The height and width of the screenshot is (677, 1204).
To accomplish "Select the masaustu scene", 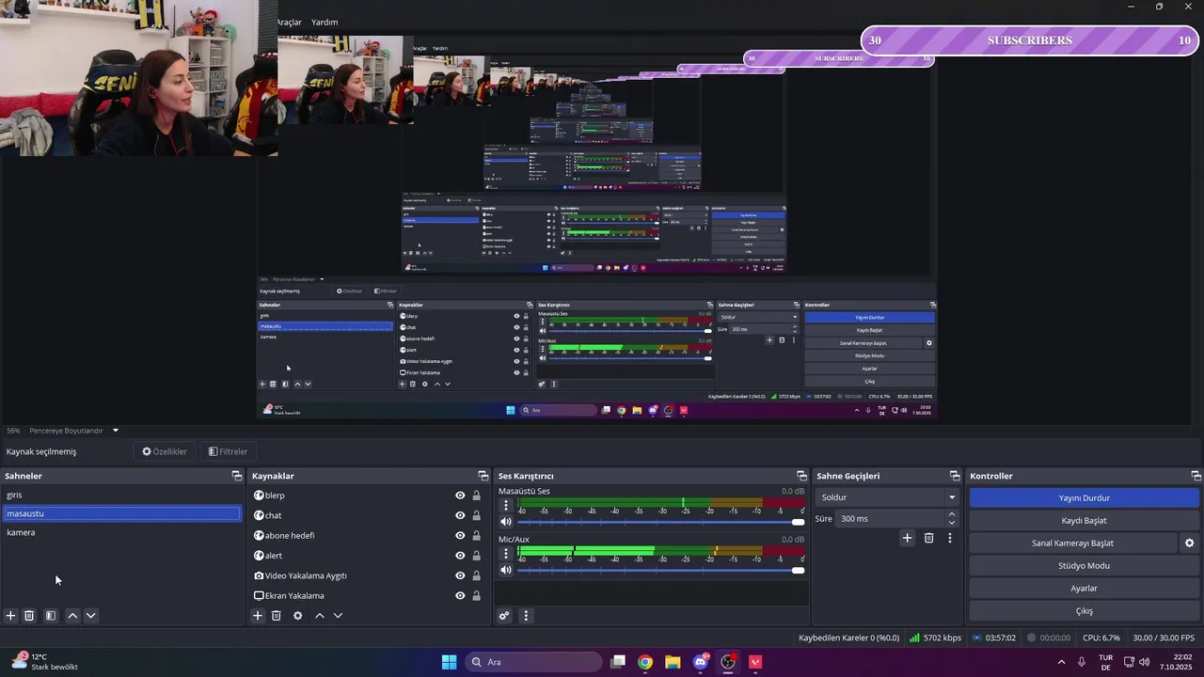I will click(x=121, y=513).
